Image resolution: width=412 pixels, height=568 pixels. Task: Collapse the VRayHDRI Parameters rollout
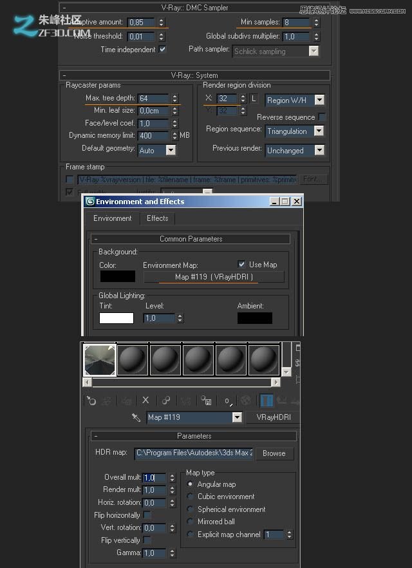point(95,436)
